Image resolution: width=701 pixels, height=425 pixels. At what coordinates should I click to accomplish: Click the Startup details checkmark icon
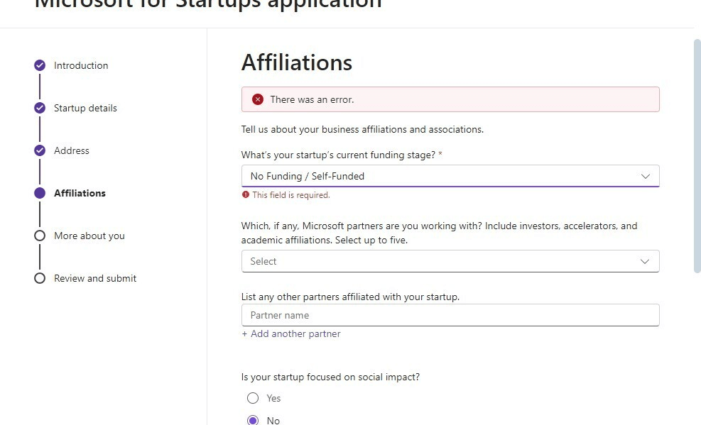(x=40, y=108)
